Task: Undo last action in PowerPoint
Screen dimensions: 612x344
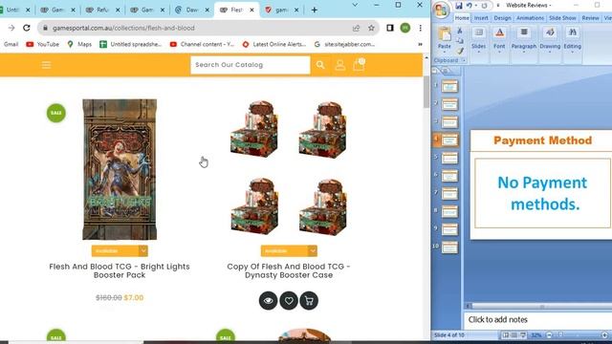Action: tap(469, 5)
